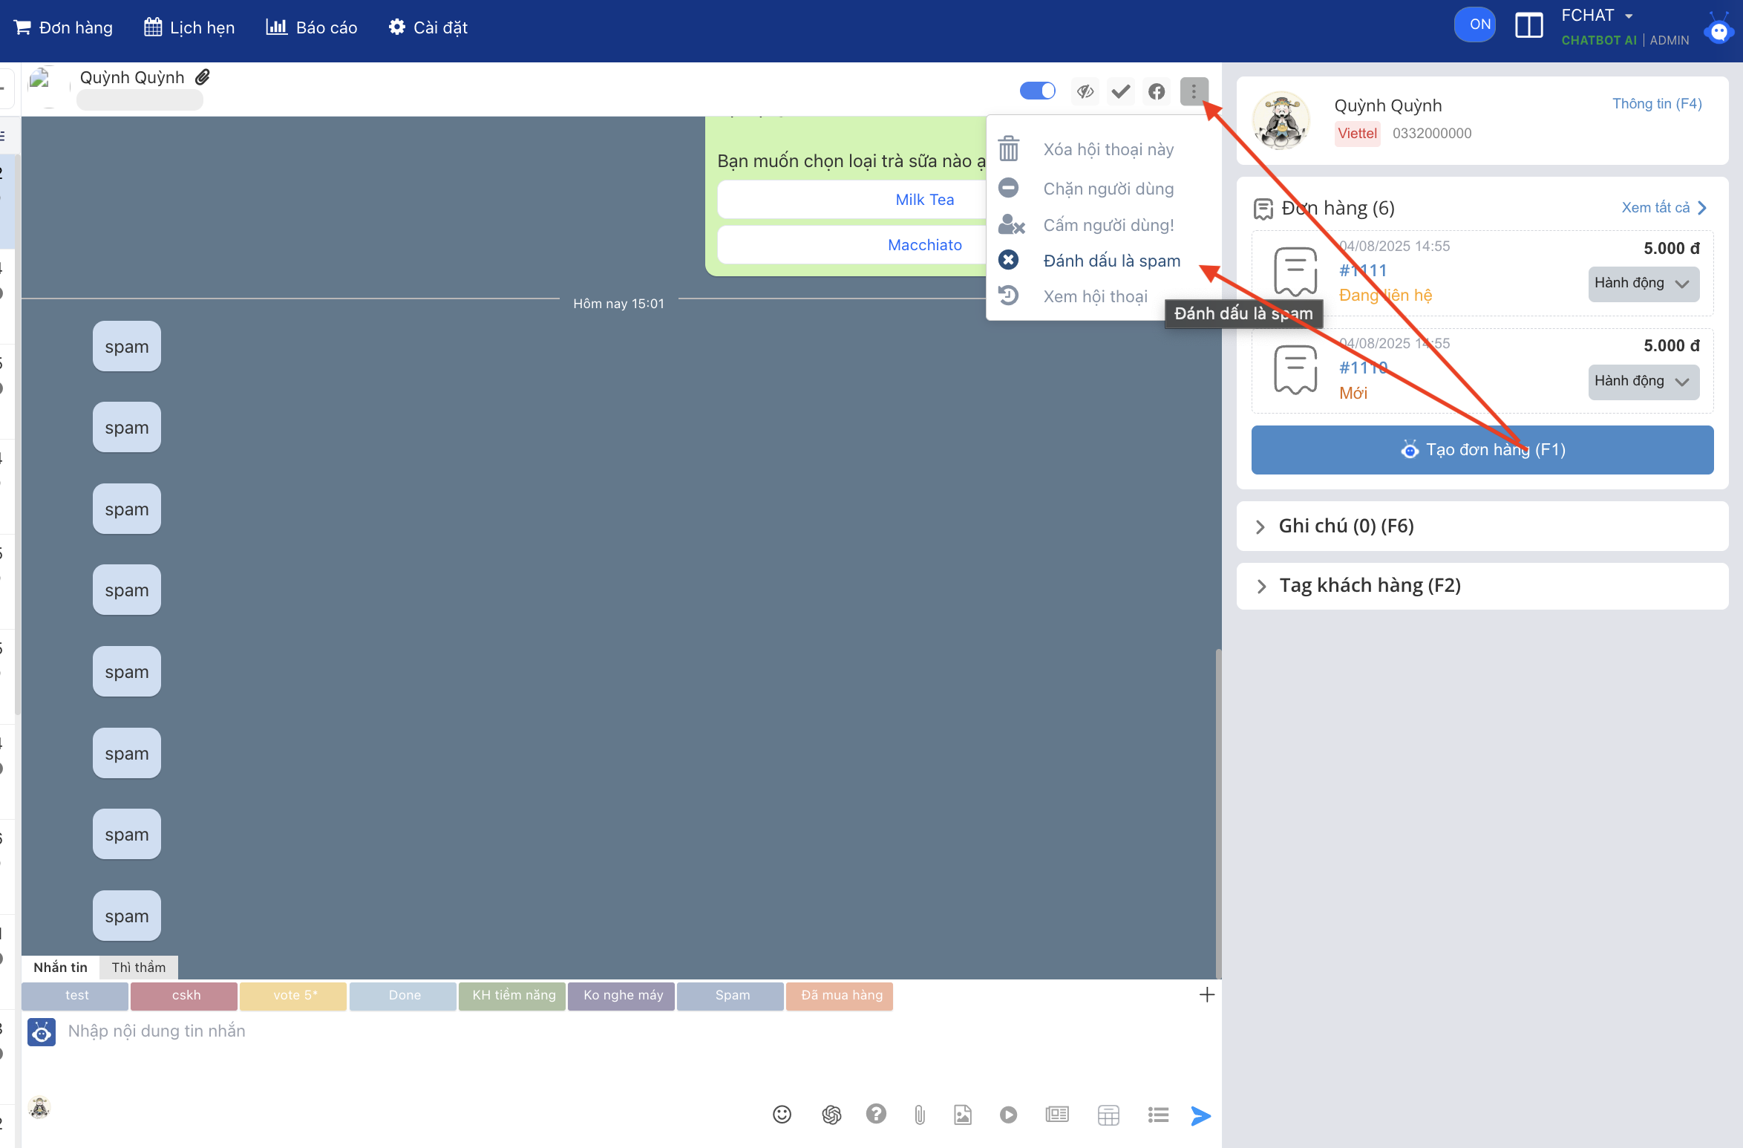Click the paperclip attachment icon
Viewport: 1743px width, 1148px height.
click(919, 1115)
